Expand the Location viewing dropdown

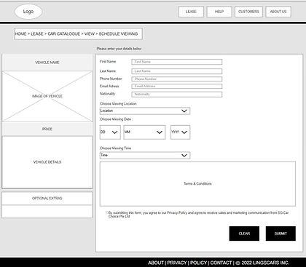[145, 111]
